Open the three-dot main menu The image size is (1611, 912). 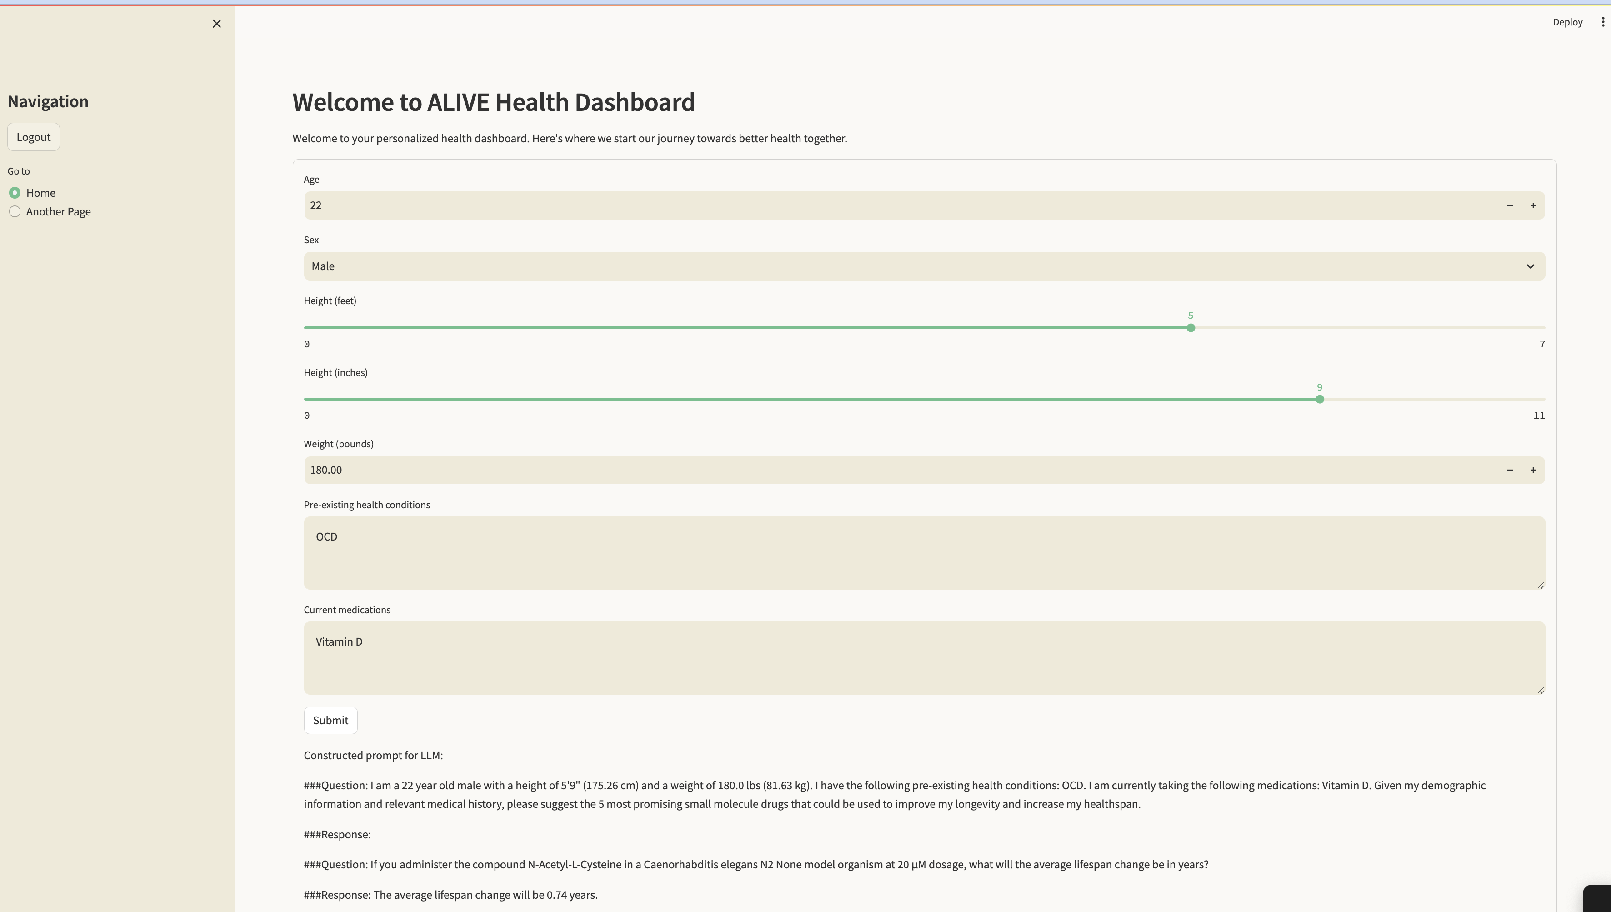[1602, 22]
